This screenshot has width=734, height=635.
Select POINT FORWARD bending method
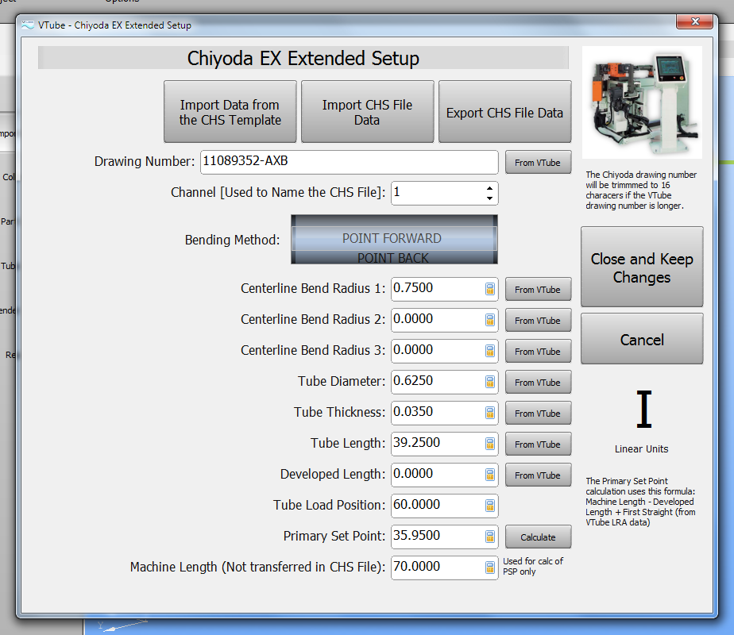coord(392,238)
